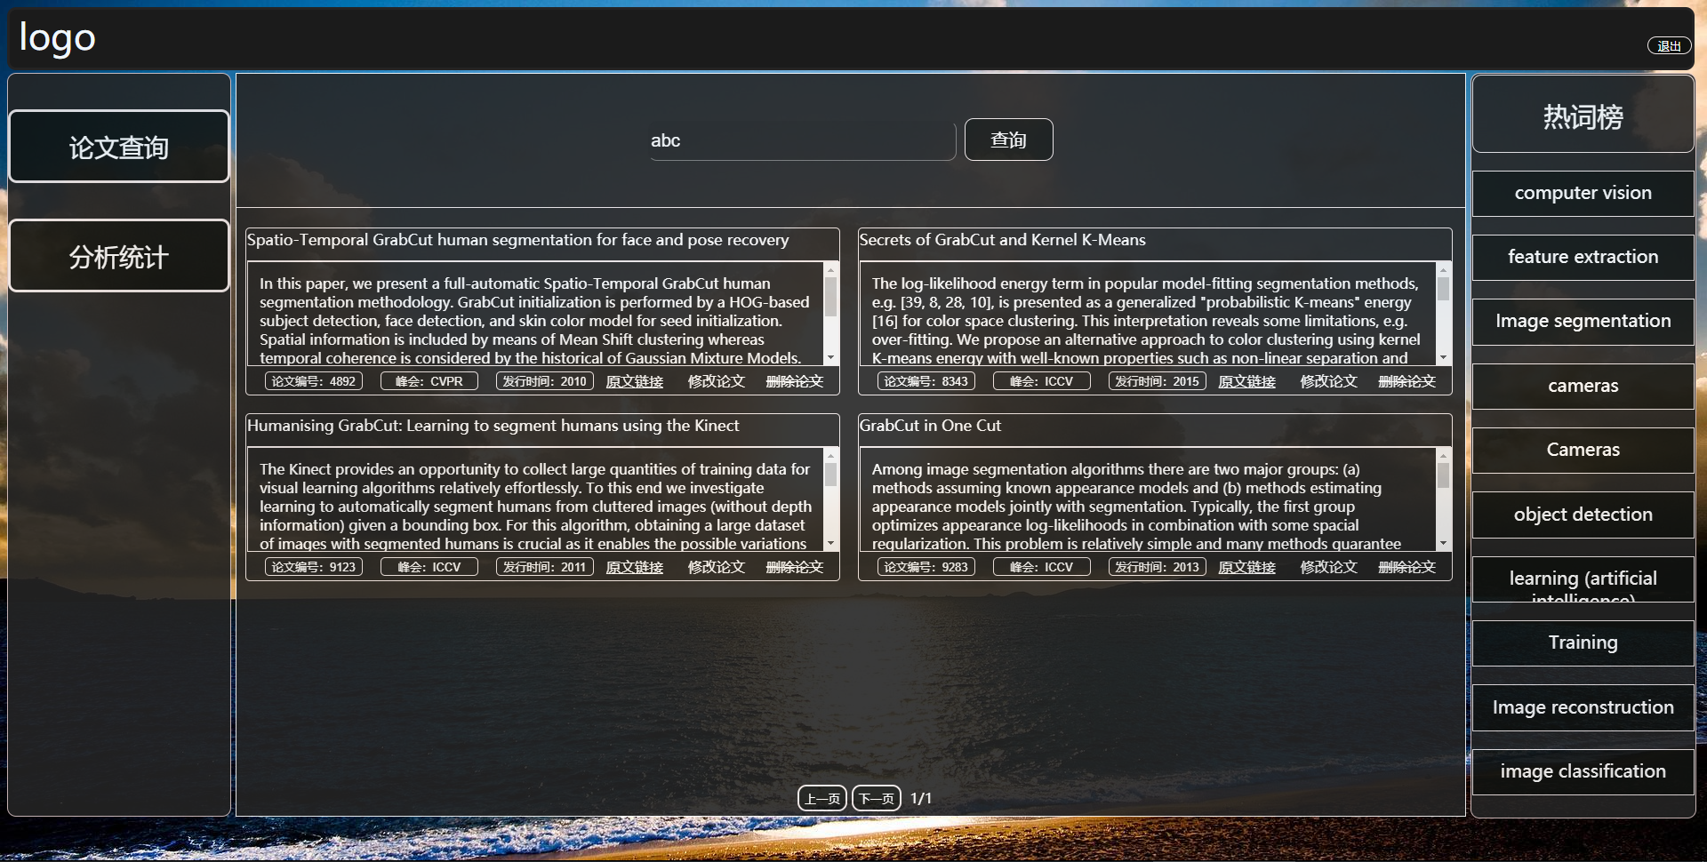This screenshot has height=862, width=1707.
Task: Click 修改论文 on GrabCut in One Cut
Action: tap(1328, 567)
